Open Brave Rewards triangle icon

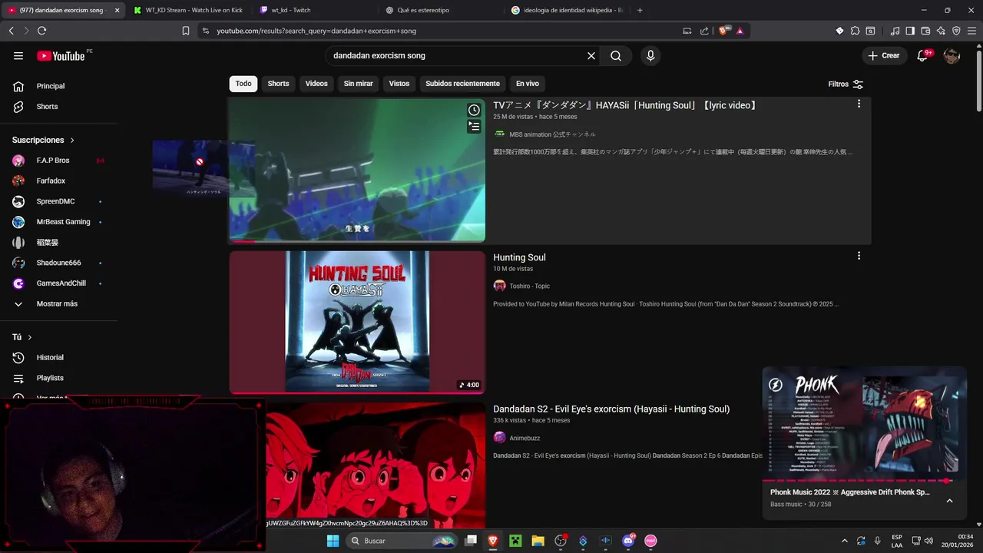coord(740,31)
